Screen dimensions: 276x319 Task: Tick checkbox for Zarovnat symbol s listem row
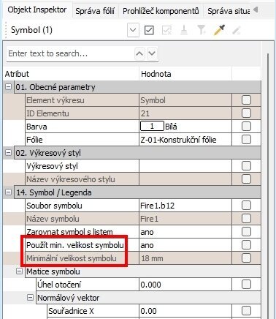[246, 232]
